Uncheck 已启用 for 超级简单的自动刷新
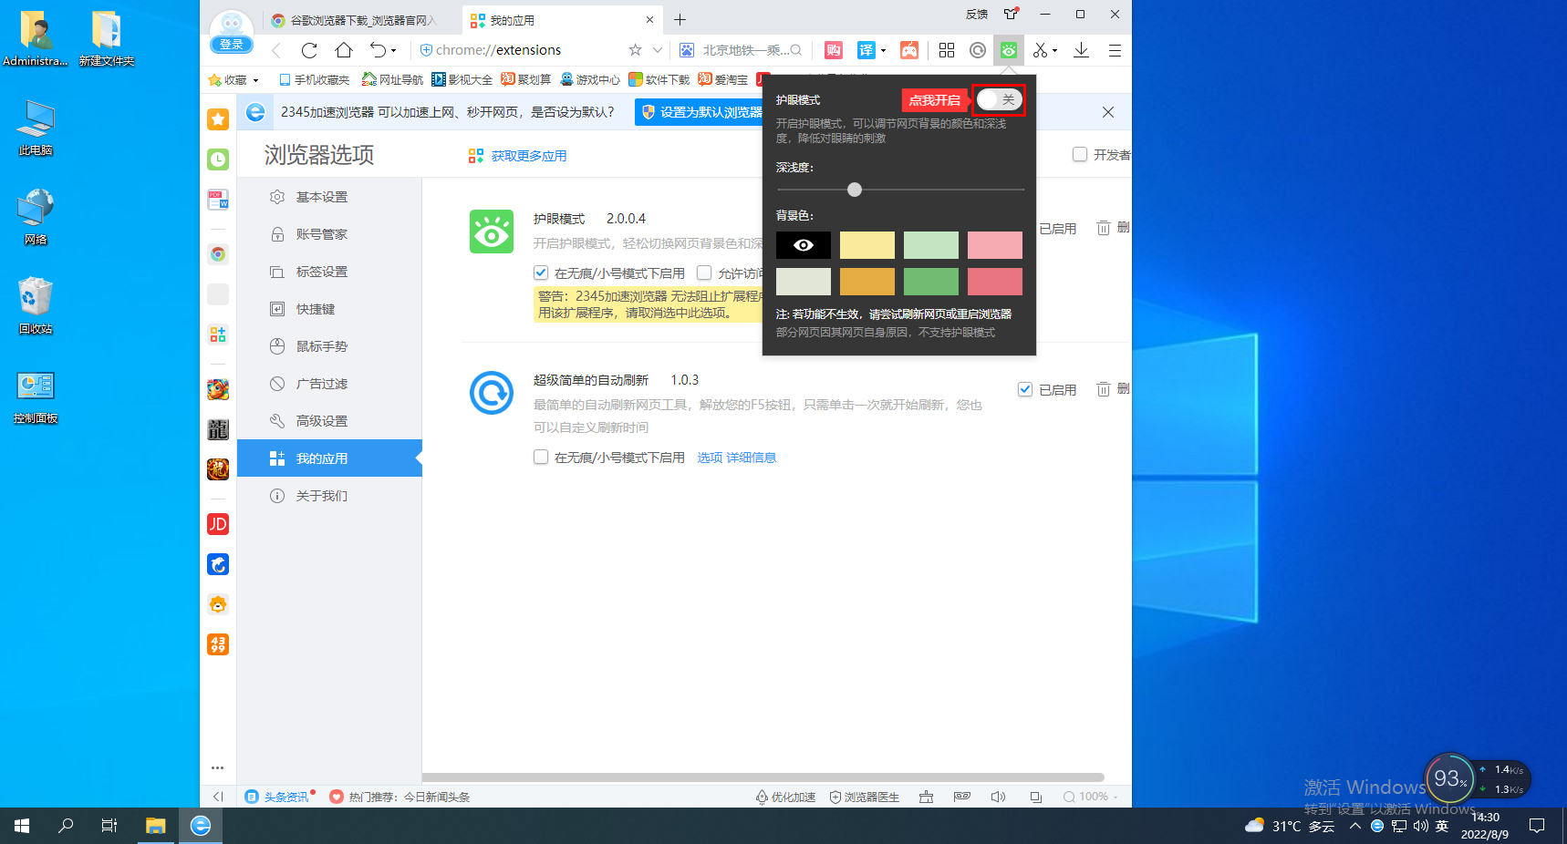Screen dimensions: 1567x844 1025,389
